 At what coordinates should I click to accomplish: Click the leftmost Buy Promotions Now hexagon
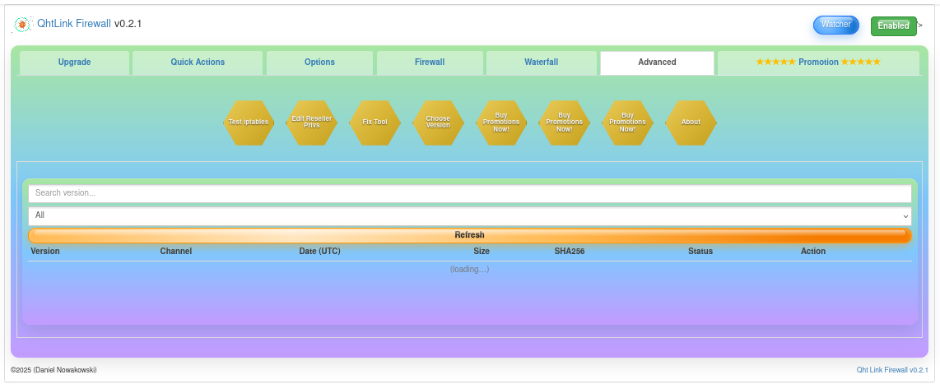point(501,123)
